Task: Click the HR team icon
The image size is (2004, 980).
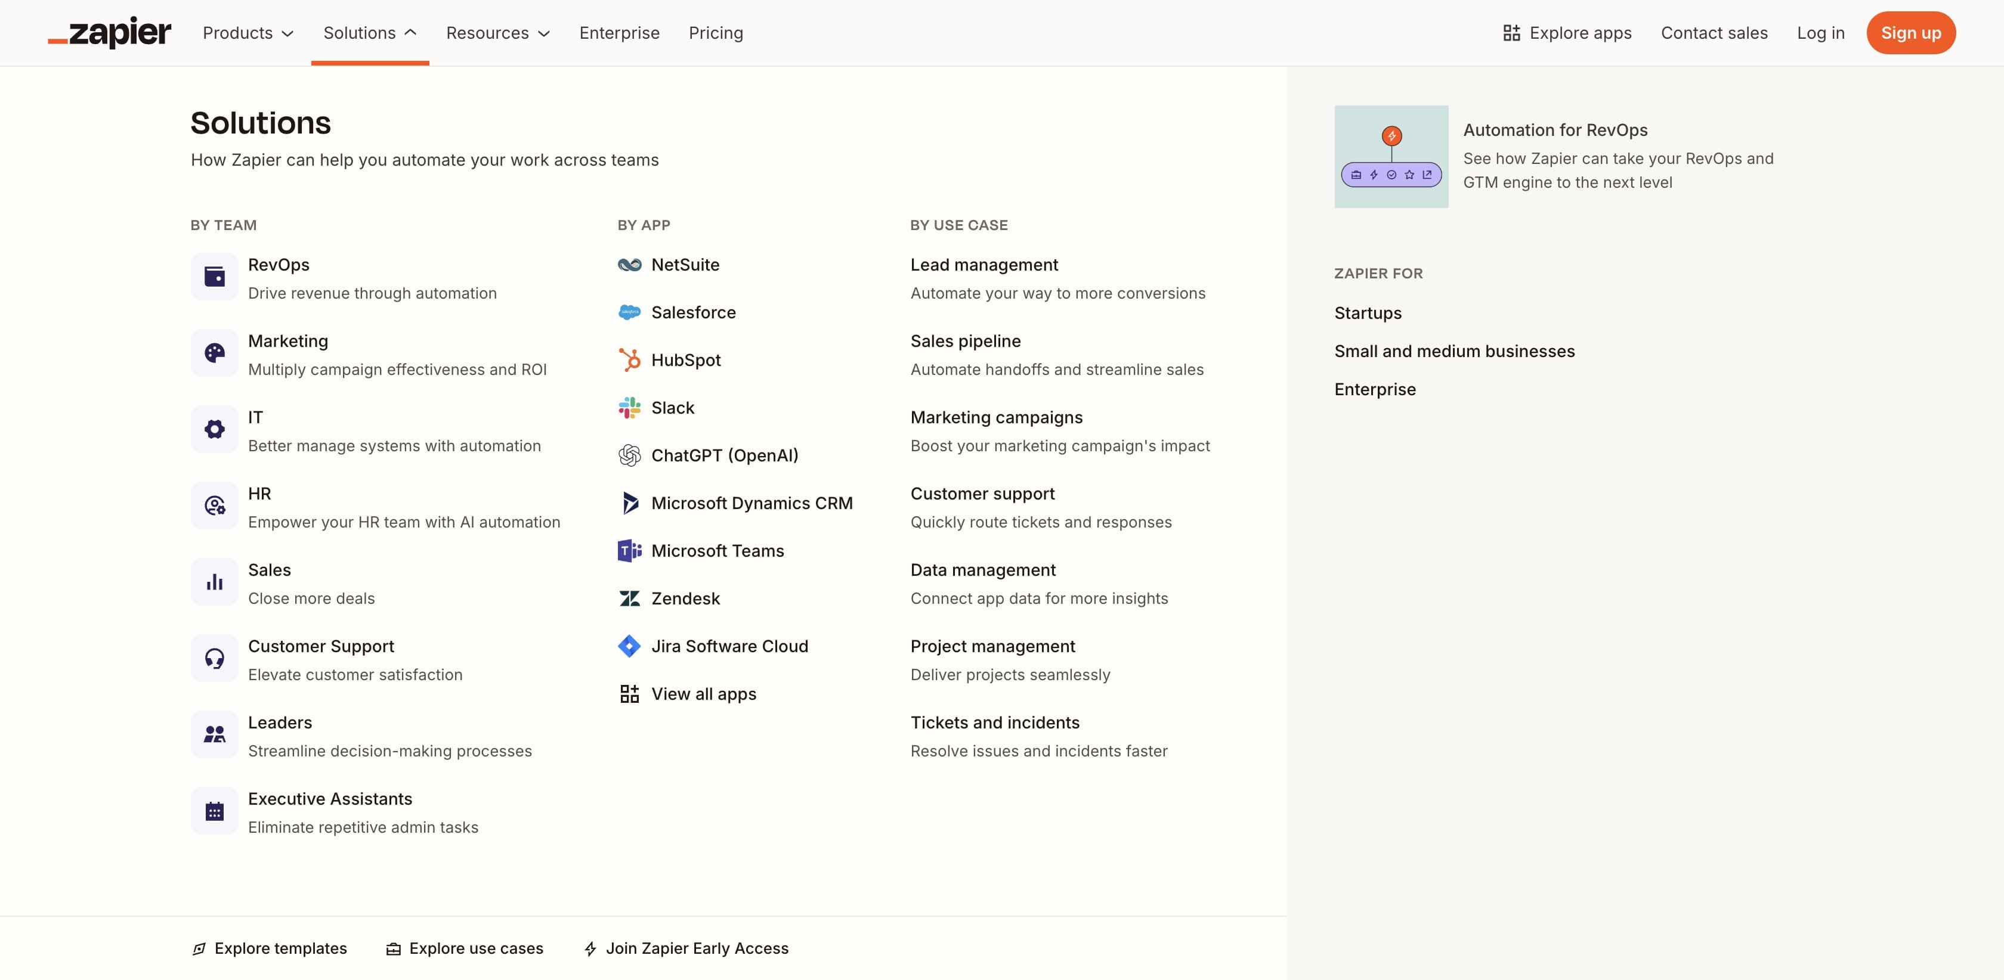Action: [215, 505]
